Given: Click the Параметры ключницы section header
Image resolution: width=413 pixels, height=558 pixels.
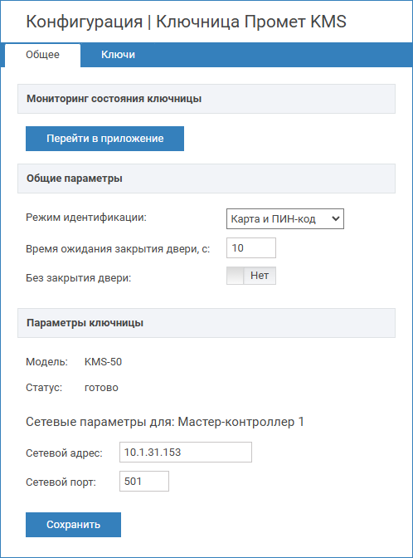Looking at the screenshot, I should coord(206,323).
